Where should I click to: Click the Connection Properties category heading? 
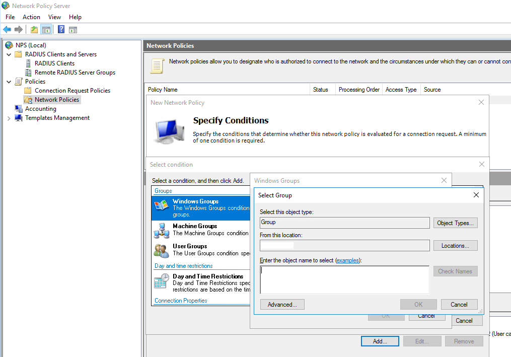pyautogui.click(x=181, y=301)
